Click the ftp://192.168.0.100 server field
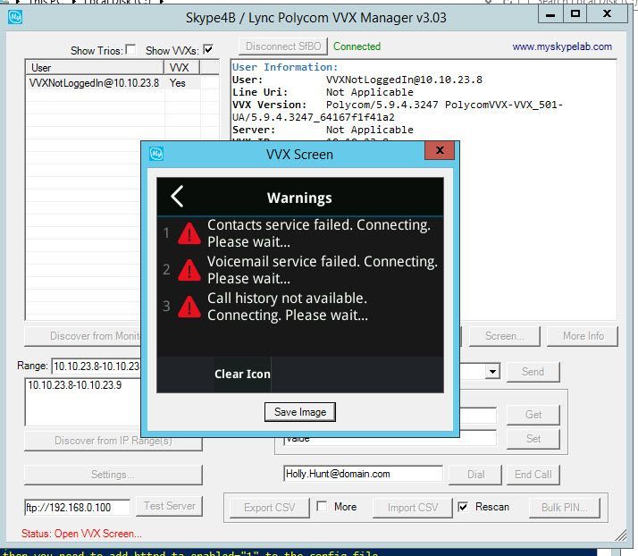This screenshot has width=638, height=556. 78,508
